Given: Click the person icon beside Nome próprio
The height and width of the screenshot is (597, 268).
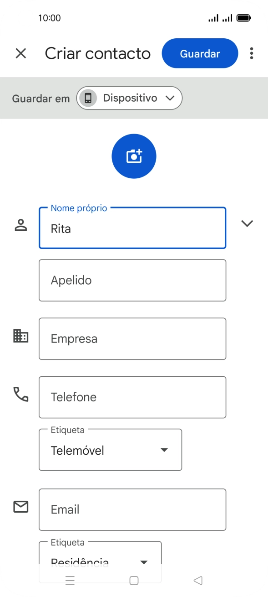Looking at the screenshot, I should [20, 224].
